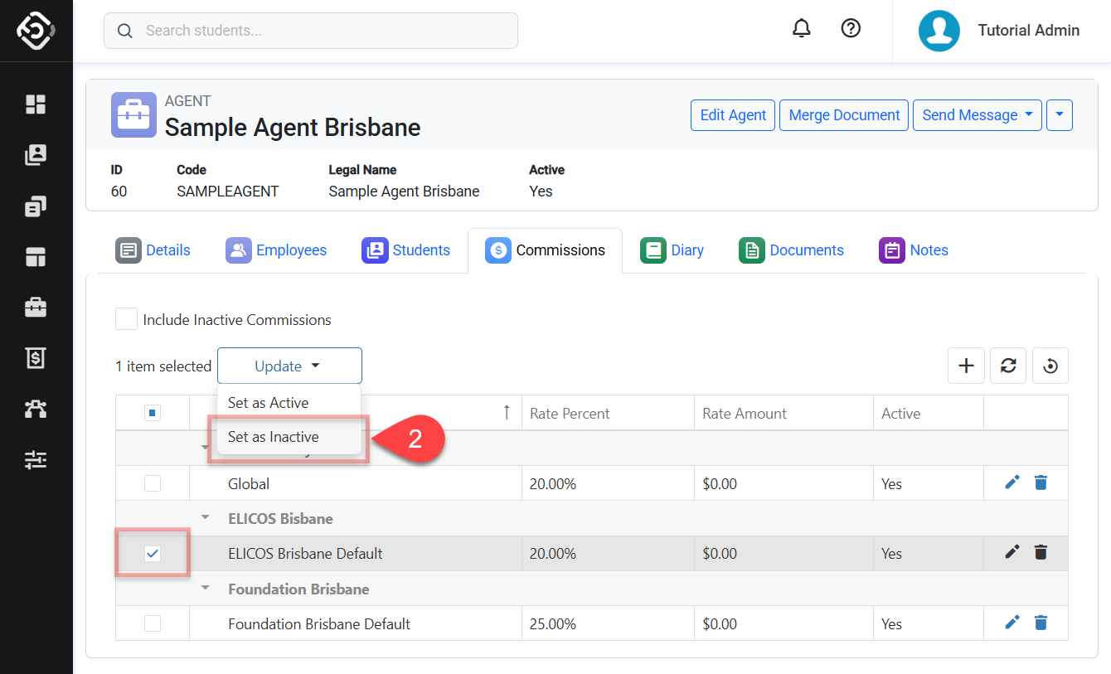Open the Update dropdown
The image size is (1111, 674).
point(289,366)
